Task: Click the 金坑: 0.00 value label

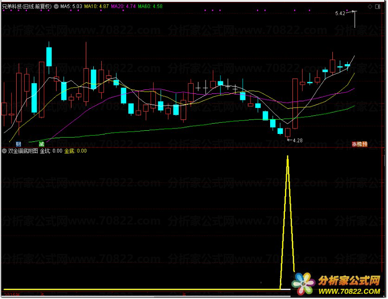Action: pyautogui.click(x=51, y=151)
